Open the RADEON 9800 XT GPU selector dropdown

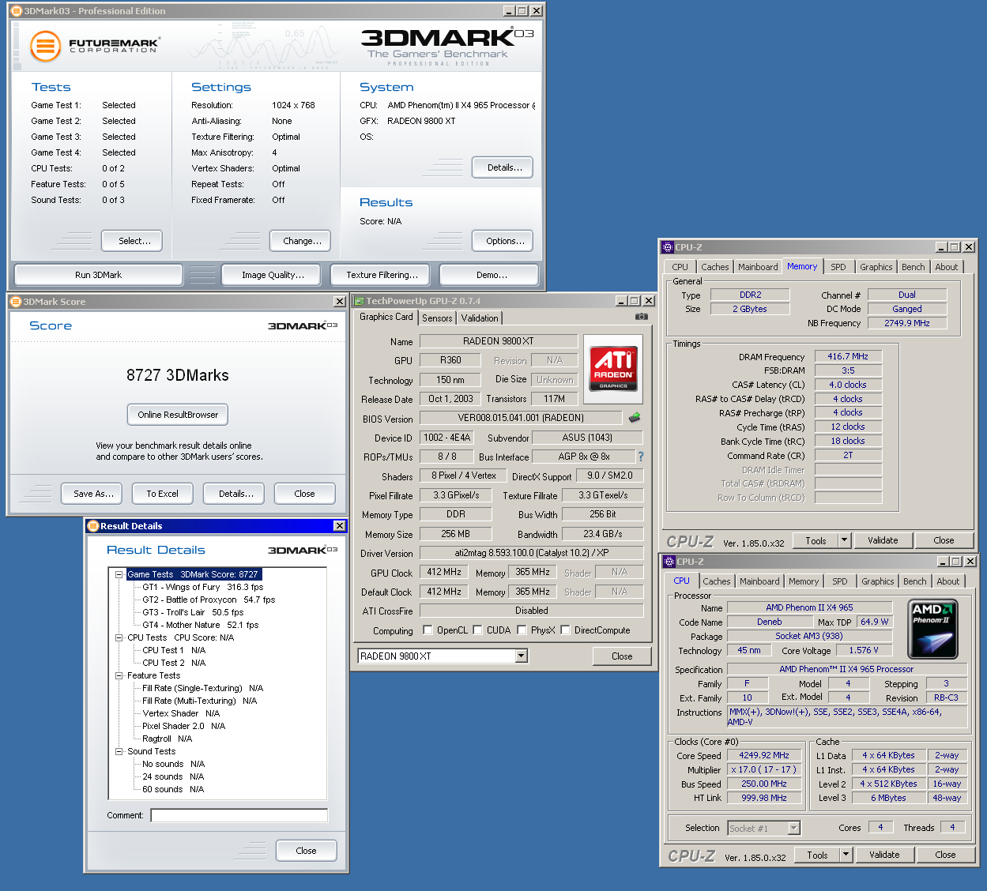(521, 656)
